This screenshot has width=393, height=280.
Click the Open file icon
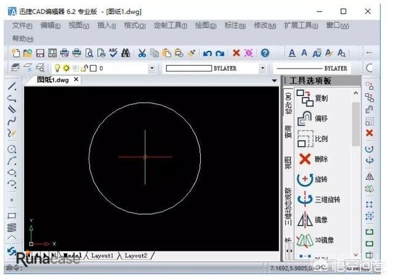point(28,53)
